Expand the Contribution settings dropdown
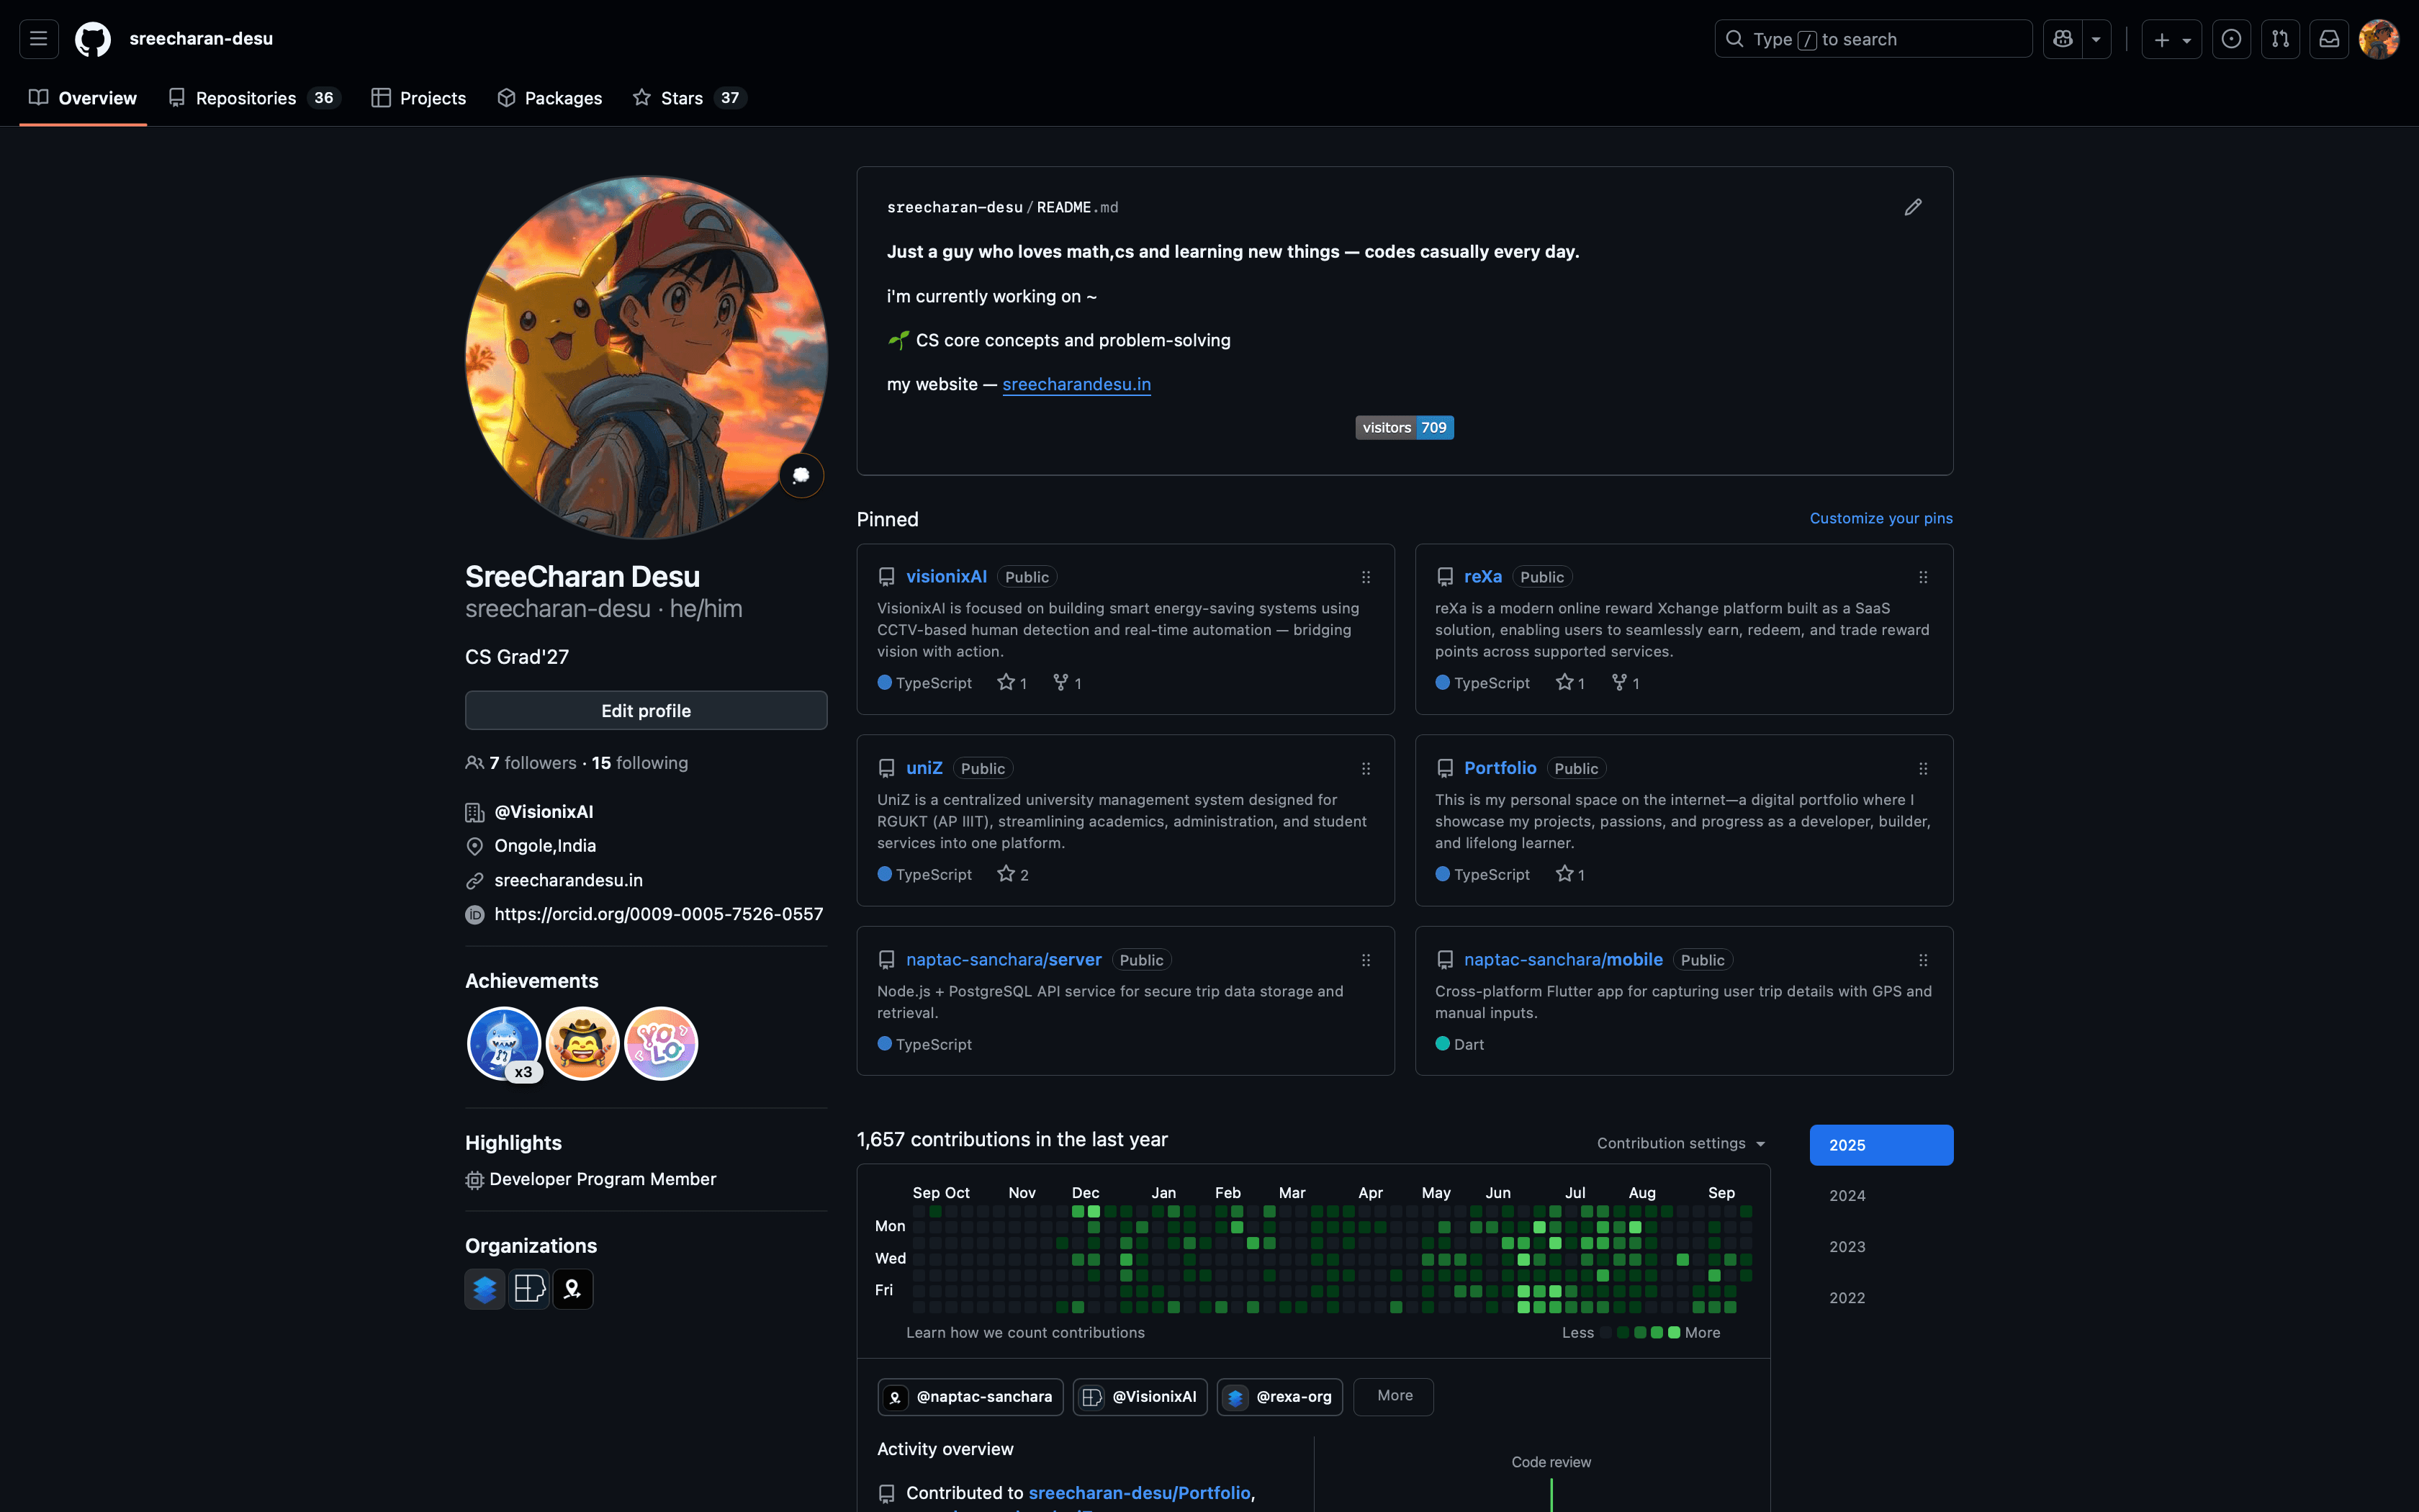The width and height of the screenshot is (2419, 1512). pyautogui.click(x=1680, y=1144)
